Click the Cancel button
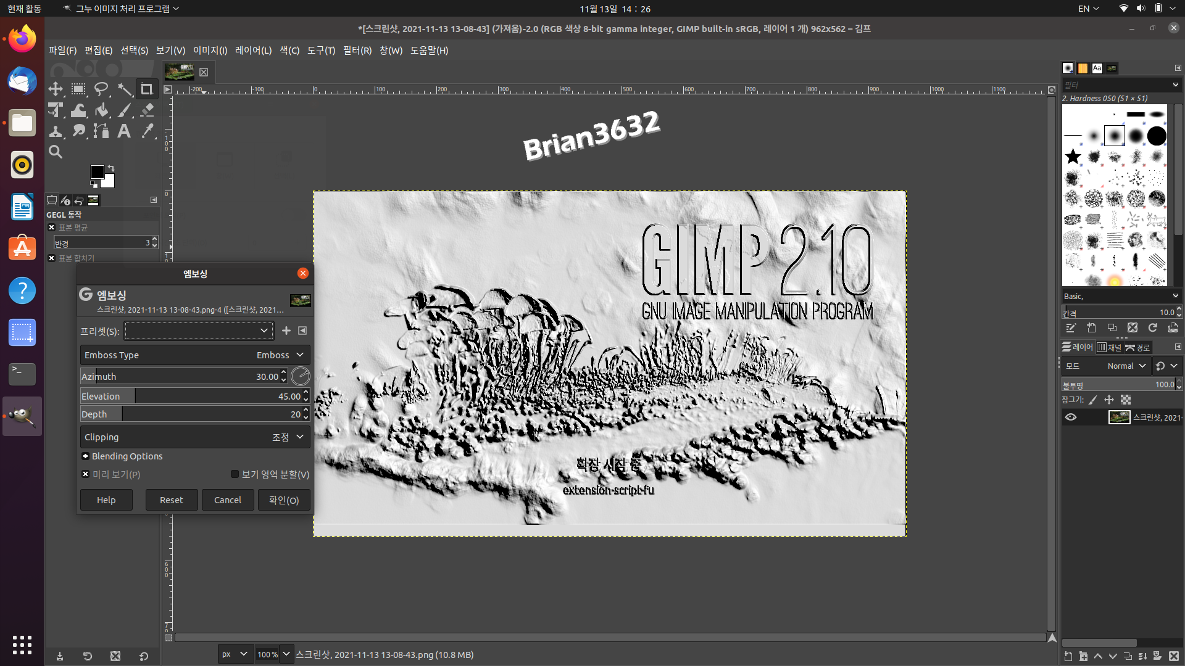 [x=228, y=500]
